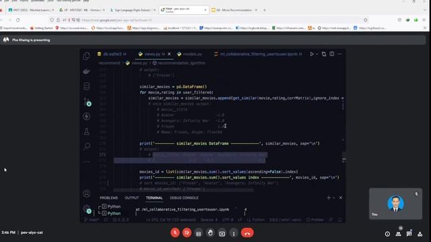Open the Search view in activity bar
This screenshot has width=431, height=242.
click(x=87, y=147)
